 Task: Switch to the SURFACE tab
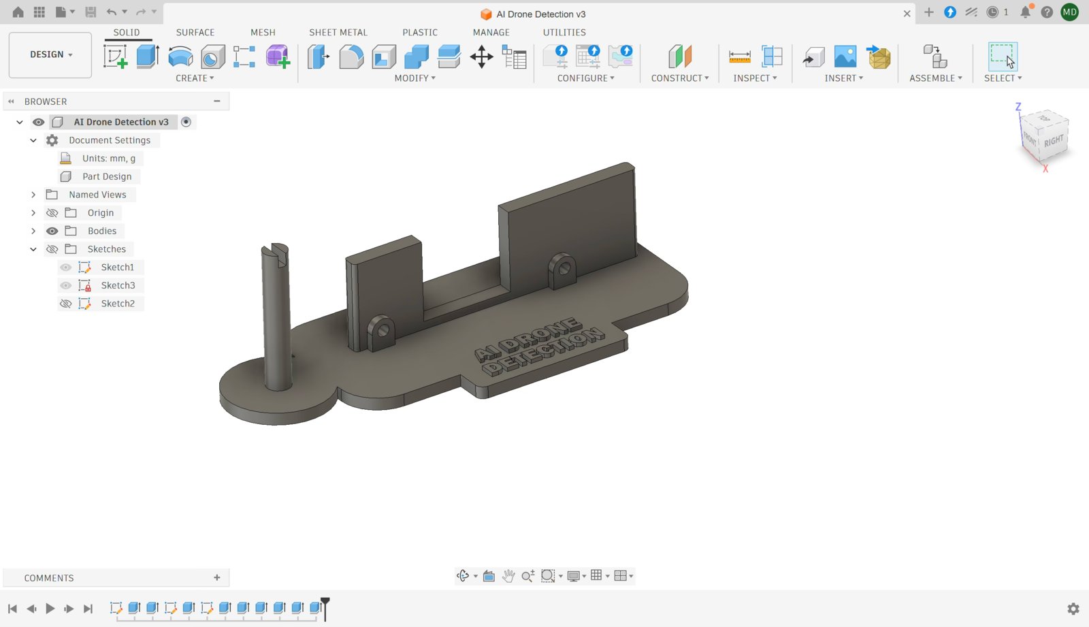click(x=195, y=32)
